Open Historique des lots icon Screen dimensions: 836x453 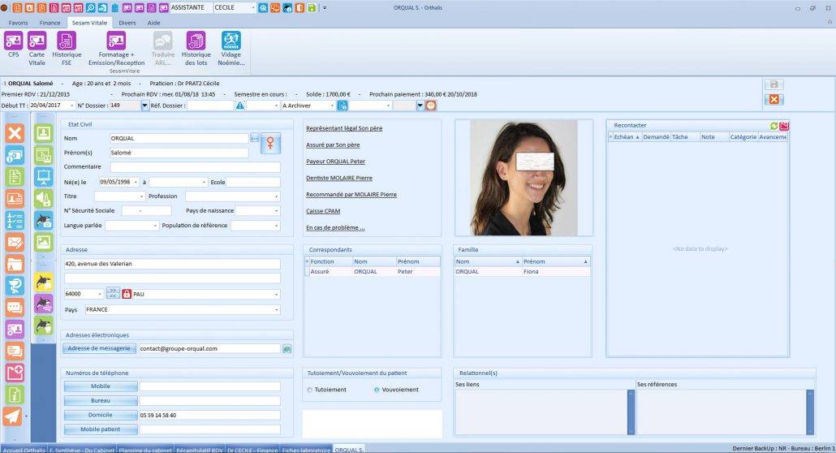(x=196, y=41)
